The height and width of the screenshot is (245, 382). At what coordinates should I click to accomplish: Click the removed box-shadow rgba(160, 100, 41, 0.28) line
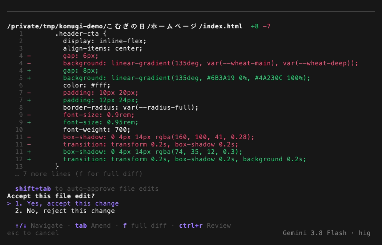pos(158,137)
